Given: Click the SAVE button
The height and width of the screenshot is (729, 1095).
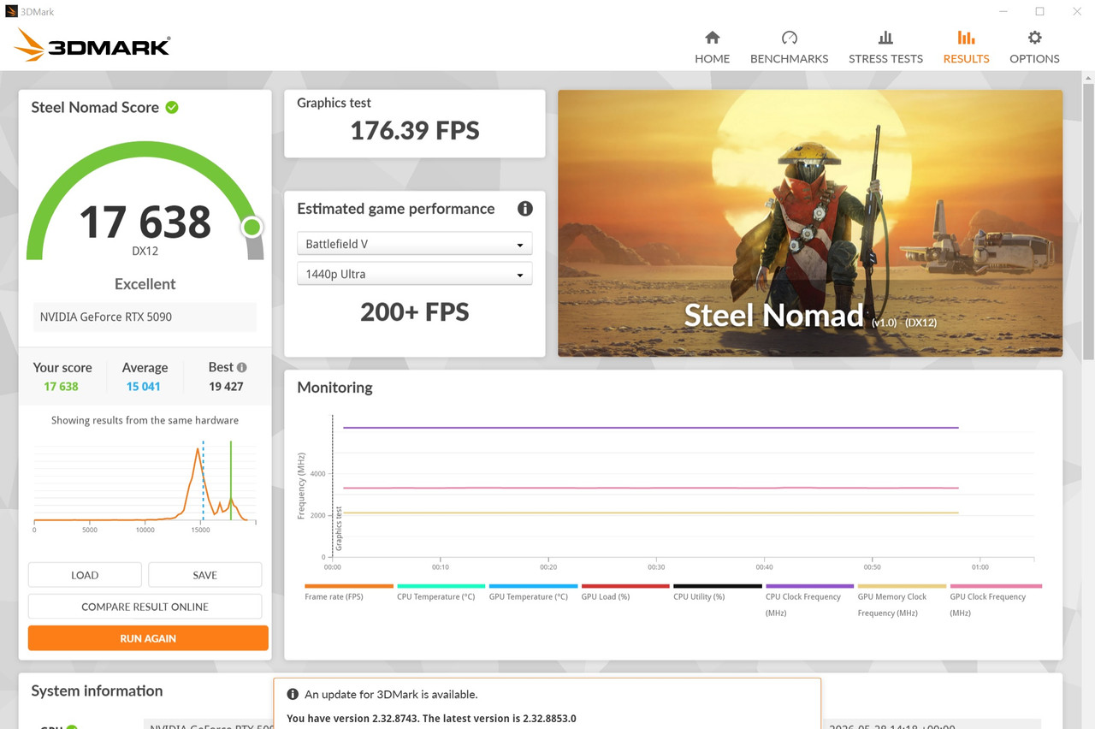Looking at the screenshot, I should click(204, 575).
